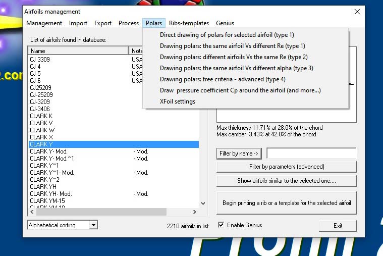Open the Alphabetical sorting dropdown
This screenshot has width=383, height=256.
pos(93,225)
